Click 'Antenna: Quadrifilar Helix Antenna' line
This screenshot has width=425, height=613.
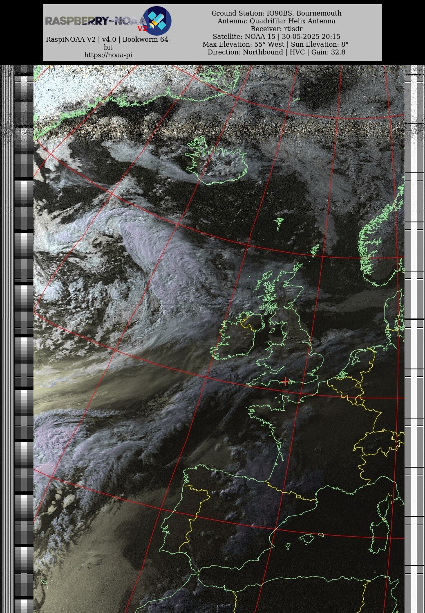(277, 21)
